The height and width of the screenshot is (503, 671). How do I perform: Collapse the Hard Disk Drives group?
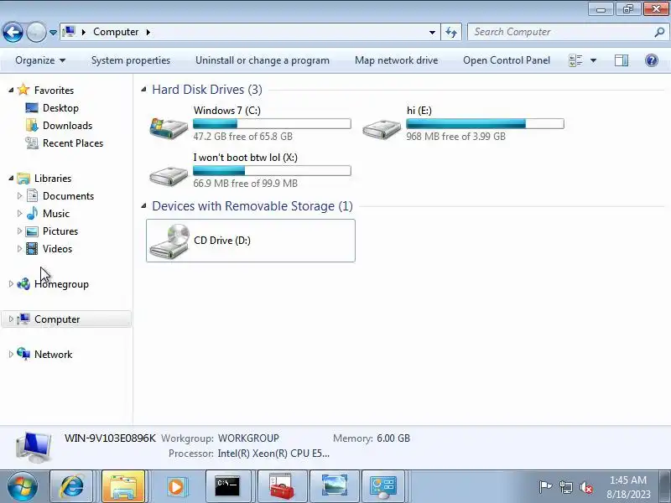pos(143,89)
